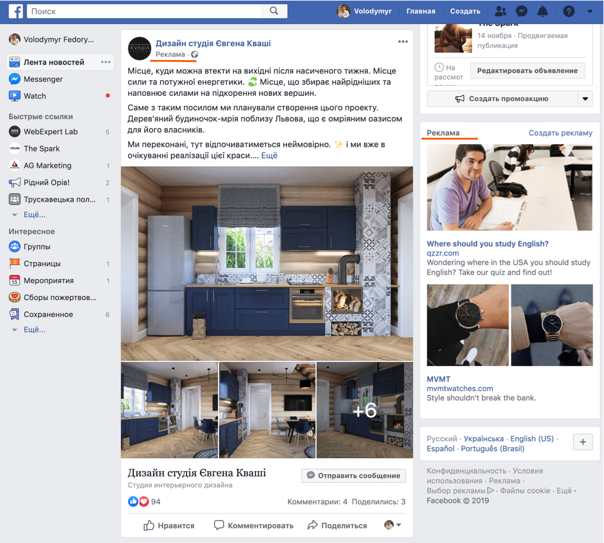Viewport: 604px width, 543px height.
Task: Open friend requests icon
Action: (501, 11)
